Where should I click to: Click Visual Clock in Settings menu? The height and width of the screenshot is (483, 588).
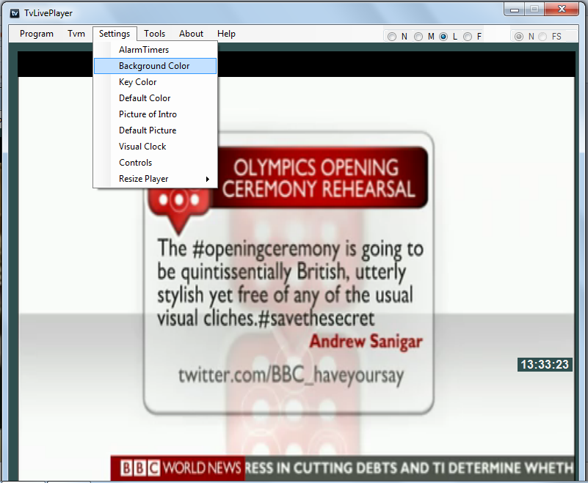pyautogui.click(x=142, y=147)
